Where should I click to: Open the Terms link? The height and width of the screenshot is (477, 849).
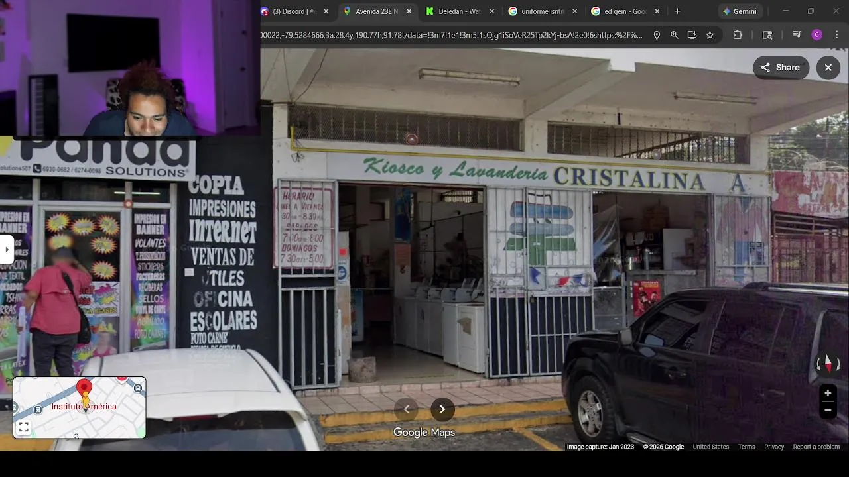(x=747, y=447)
